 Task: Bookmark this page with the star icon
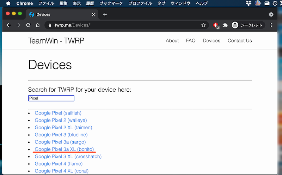(x=203, y=25)
